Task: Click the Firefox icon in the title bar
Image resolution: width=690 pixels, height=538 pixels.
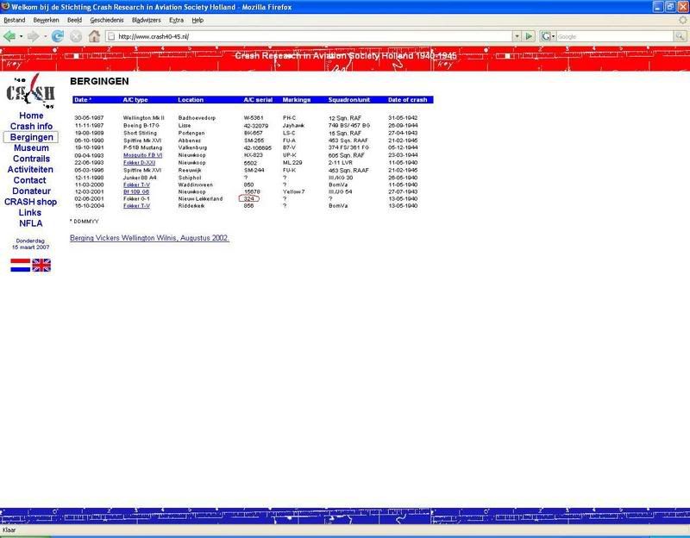Action: 5,7
